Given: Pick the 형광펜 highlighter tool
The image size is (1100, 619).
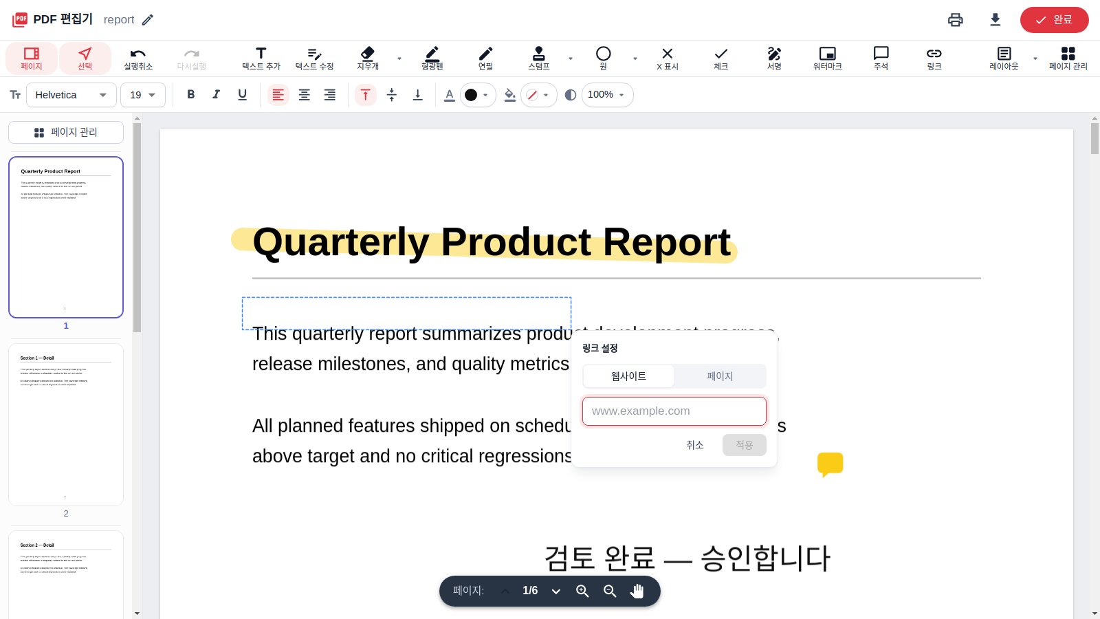Looking at the screenshot, I should pyautogui.click(x=432, y=58).
